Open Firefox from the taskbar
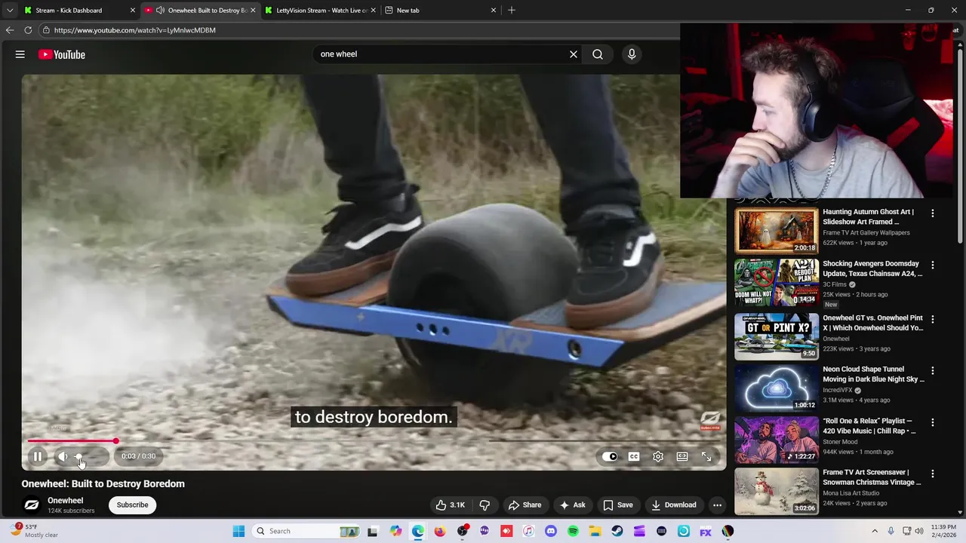 click(440, 531)
